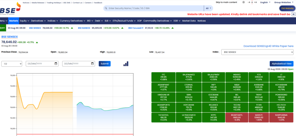
Task: Click the HDFCBANK heatmap tile
Action: (188, 107)
